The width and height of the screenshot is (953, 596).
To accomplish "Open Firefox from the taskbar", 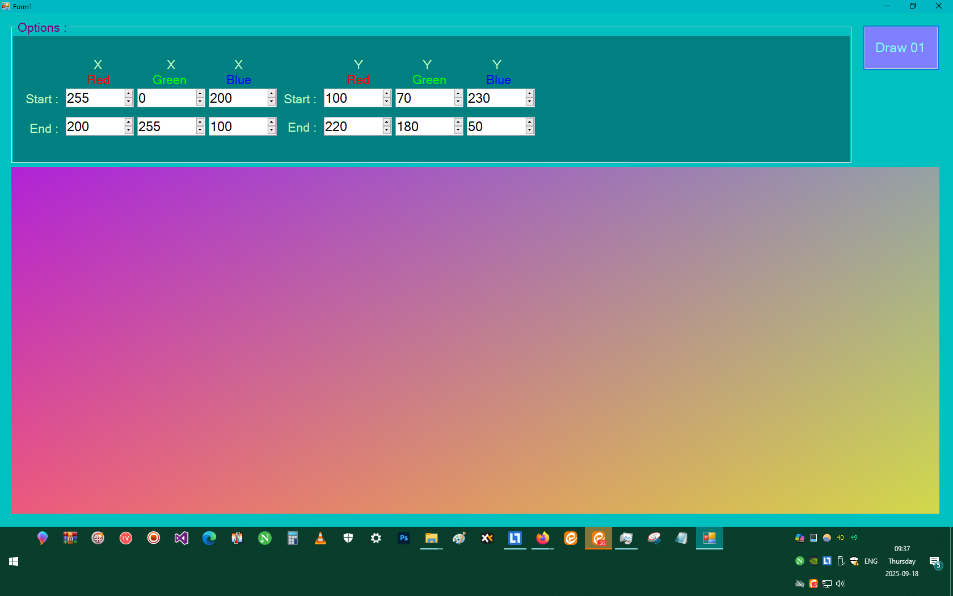I will 542,538.
